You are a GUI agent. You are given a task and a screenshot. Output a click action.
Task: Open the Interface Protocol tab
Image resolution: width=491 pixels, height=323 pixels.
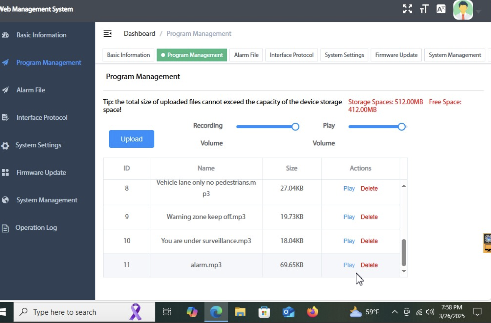(291, 55)
